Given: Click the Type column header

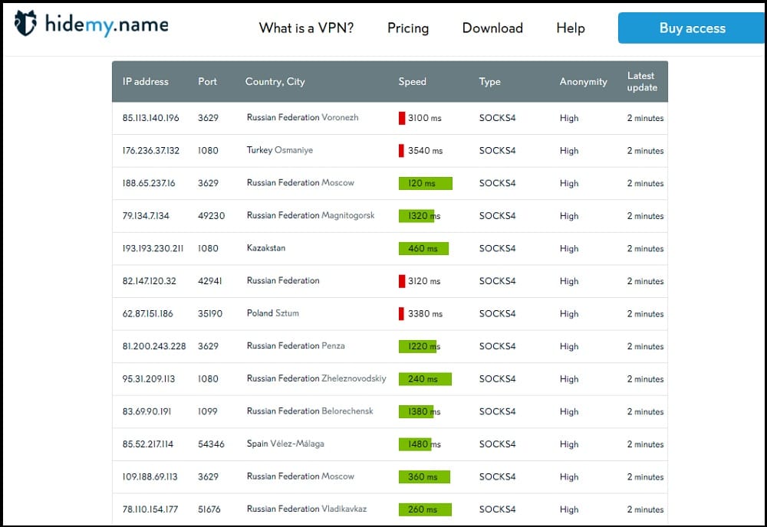Looking at the screenshot, I should pos(489,81).
